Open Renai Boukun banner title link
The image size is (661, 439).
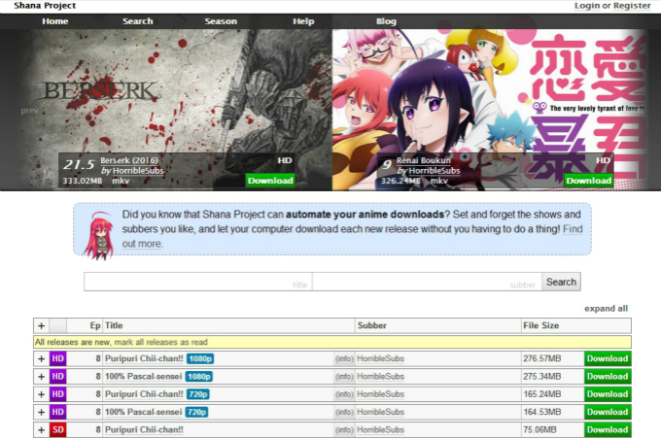pos(423,160)
